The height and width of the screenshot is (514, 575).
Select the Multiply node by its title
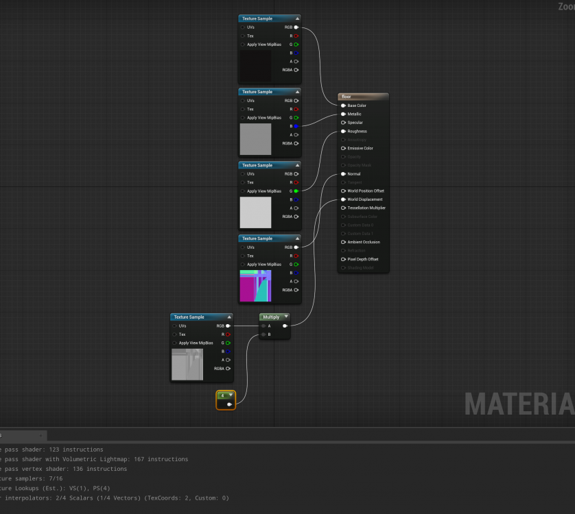271,317
